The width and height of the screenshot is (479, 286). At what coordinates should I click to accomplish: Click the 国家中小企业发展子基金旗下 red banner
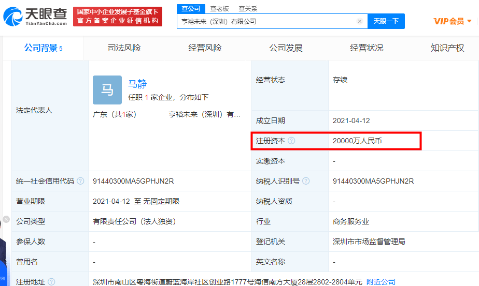pos(118,17)
